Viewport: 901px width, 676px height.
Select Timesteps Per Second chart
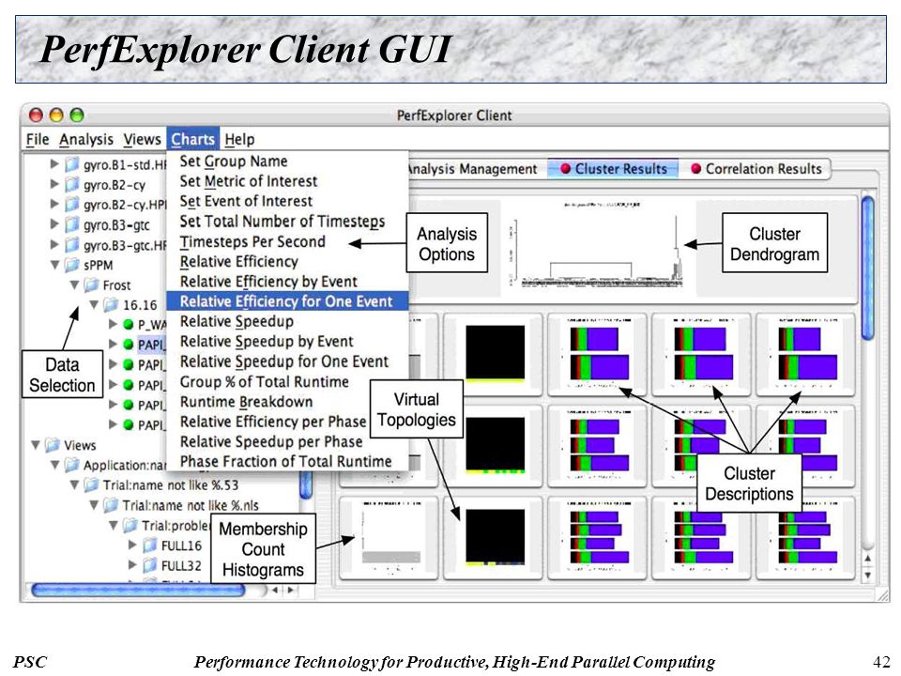tap(252, 242)
